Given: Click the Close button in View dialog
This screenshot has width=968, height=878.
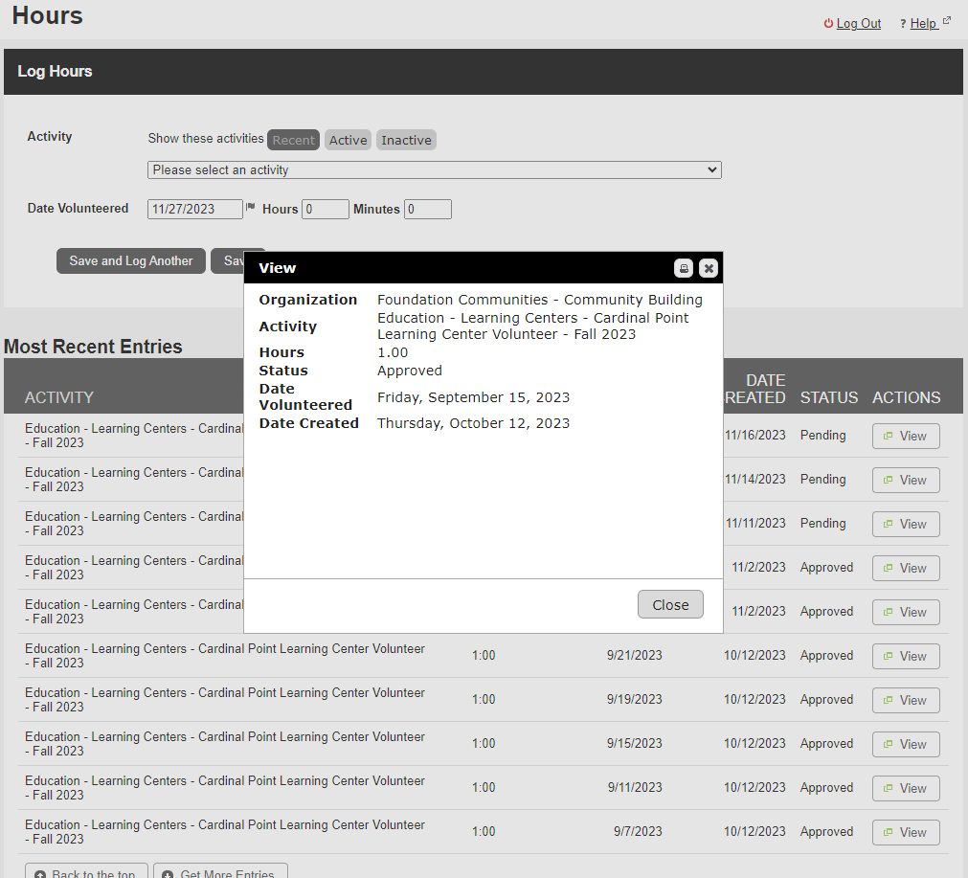Looking at the screenshot, I should (x=670, y=604).
